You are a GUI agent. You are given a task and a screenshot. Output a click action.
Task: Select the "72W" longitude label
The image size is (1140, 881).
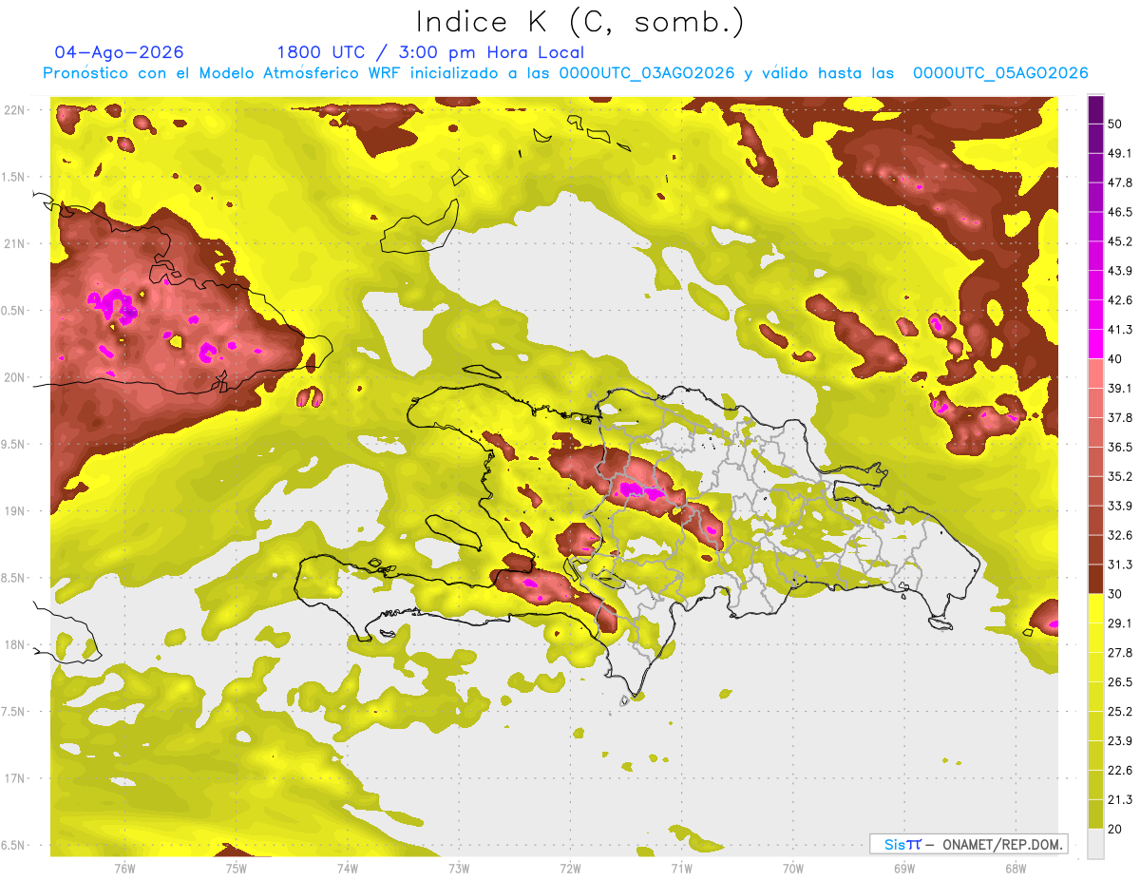pyautogui.click(x=570, y=869)
